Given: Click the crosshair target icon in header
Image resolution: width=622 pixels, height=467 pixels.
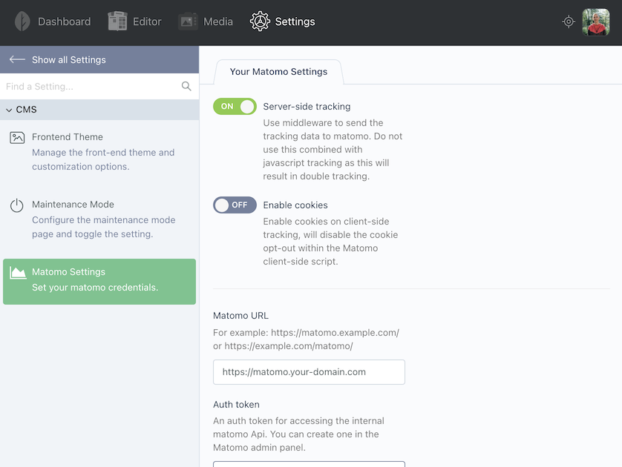Looking at the screenshot, I should coord(569,21).
